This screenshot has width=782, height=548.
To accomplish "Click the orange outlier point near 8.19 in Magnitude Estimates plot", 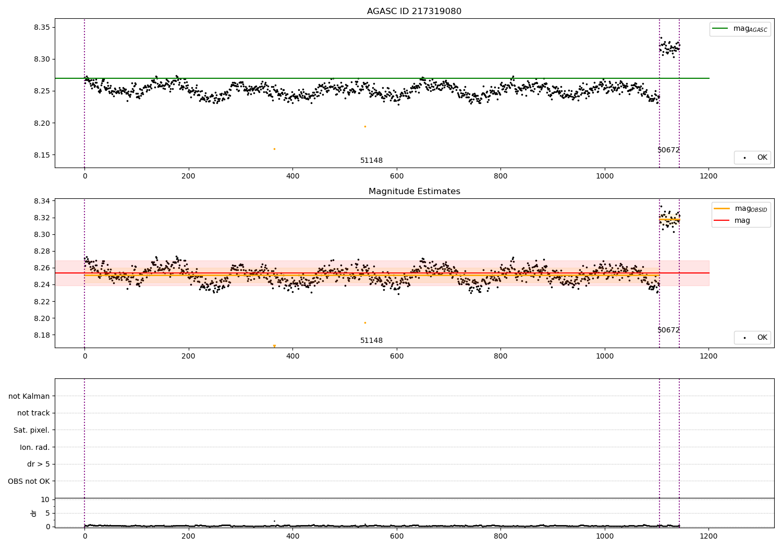I will (365, 323).
